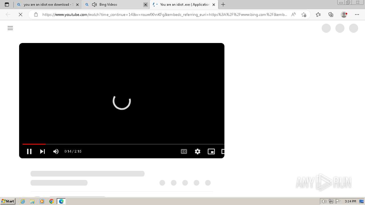
Task: Open system volume tray icon
Action: click(x=324, y=201)
